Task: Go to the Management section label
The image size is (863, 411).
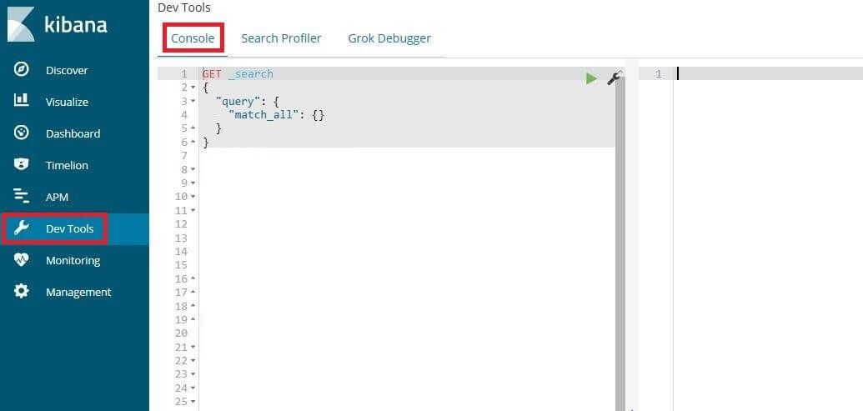Action: tap(78, 292)
